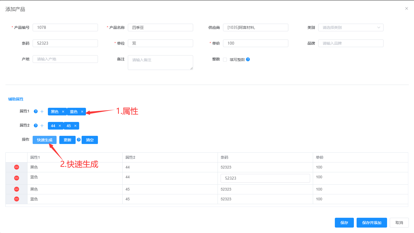Open the 类别 dropdown

(x=351, y=27)
